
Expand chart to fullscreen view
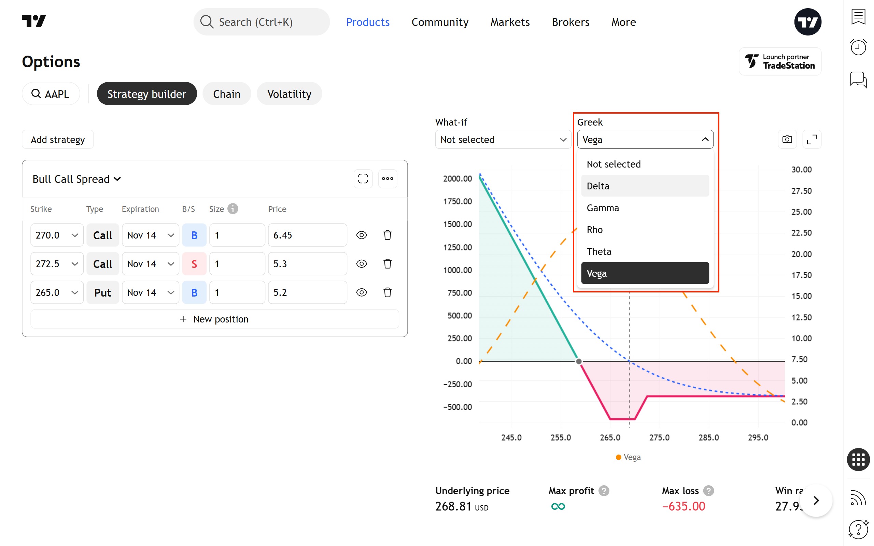(x=812, y=139)
